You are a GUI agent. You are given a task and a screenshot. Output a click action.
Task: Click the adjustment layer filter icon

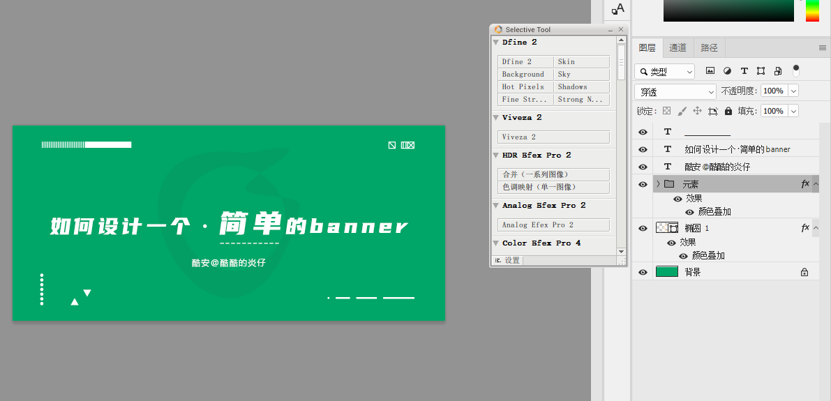[x=727, y=70]
